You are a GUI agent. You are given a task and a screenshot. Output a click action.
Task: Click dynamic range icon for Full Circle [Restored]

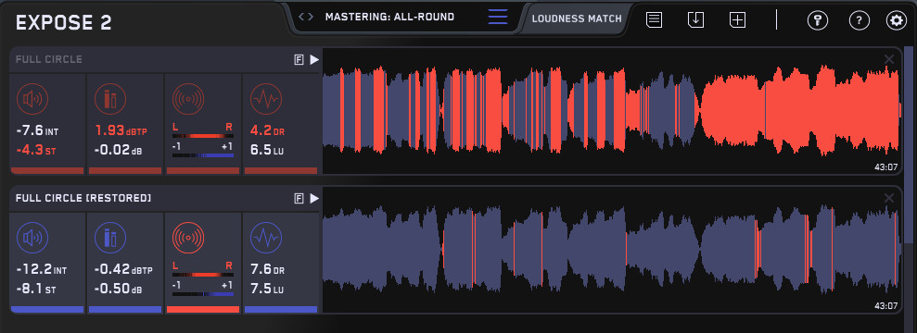[x=266, y=238]
